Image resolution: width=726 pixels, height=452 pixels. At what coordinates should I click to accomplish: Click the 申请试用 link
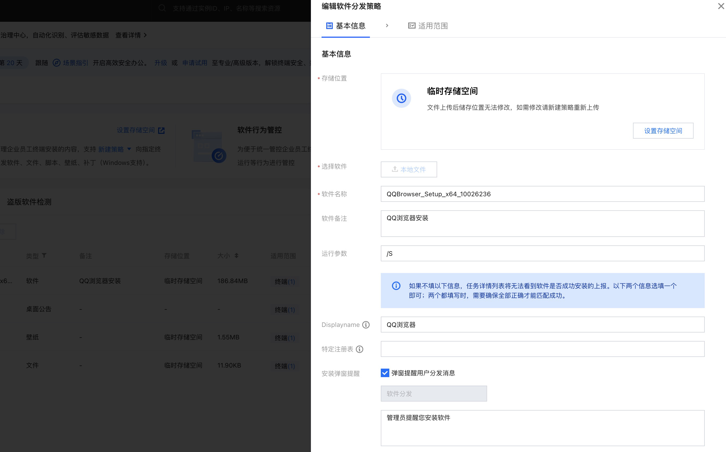pyautogui.click(x=195, y=63)
